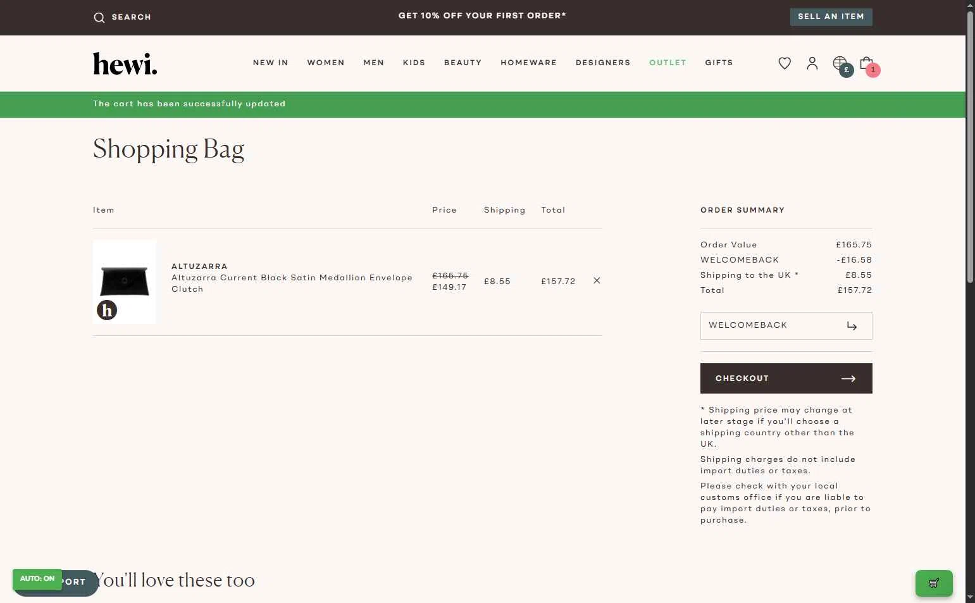Image resolution: width=975 pixels, height=603 pixels.
Task: Open the Kids menu
Action: (x=414, y=63)
